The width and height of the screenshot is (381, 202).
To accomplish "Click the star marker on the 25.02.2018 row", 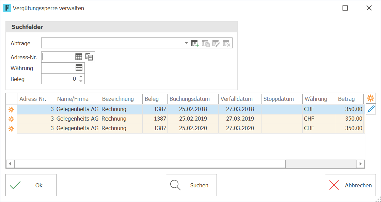I will click(12, 110).
